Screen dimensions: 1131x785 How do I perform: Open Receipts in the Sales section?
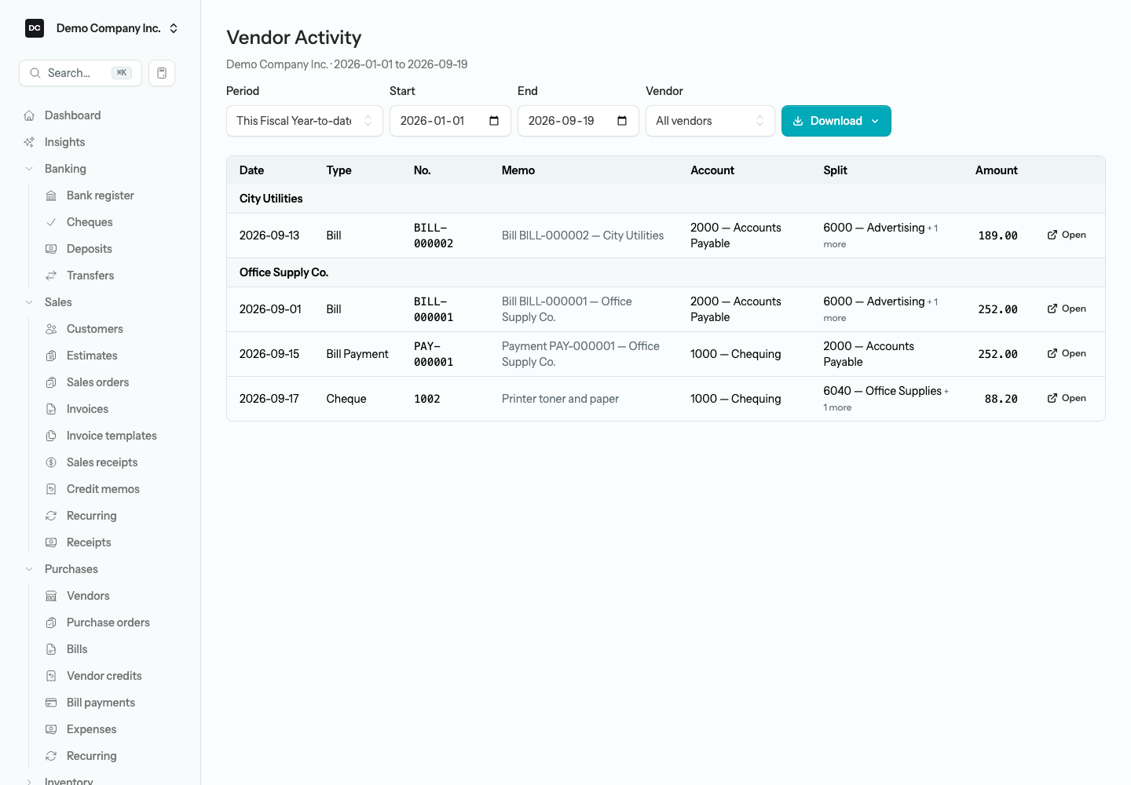pos(89,542)
